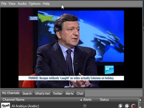This screenshot has width=144, height=108.
Task: Switch to the What's Hot tab
Action: tap(42, 93)
